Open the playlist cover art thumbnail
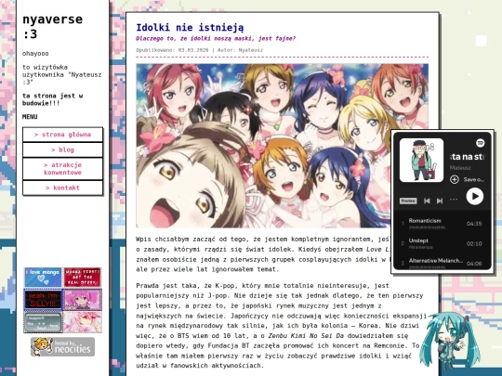 [x=421, y=161]
